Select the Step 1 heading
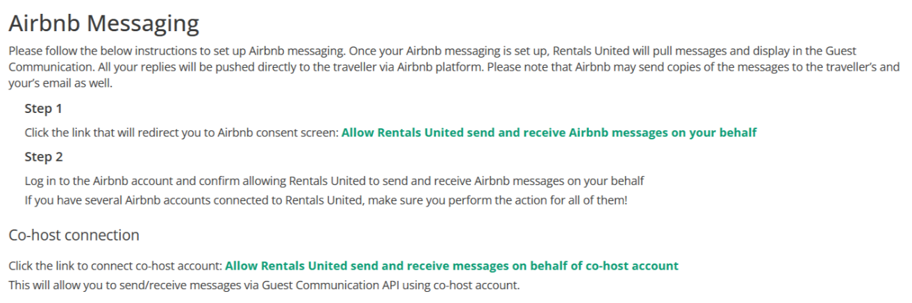912x303 pixels. (44, 108)
